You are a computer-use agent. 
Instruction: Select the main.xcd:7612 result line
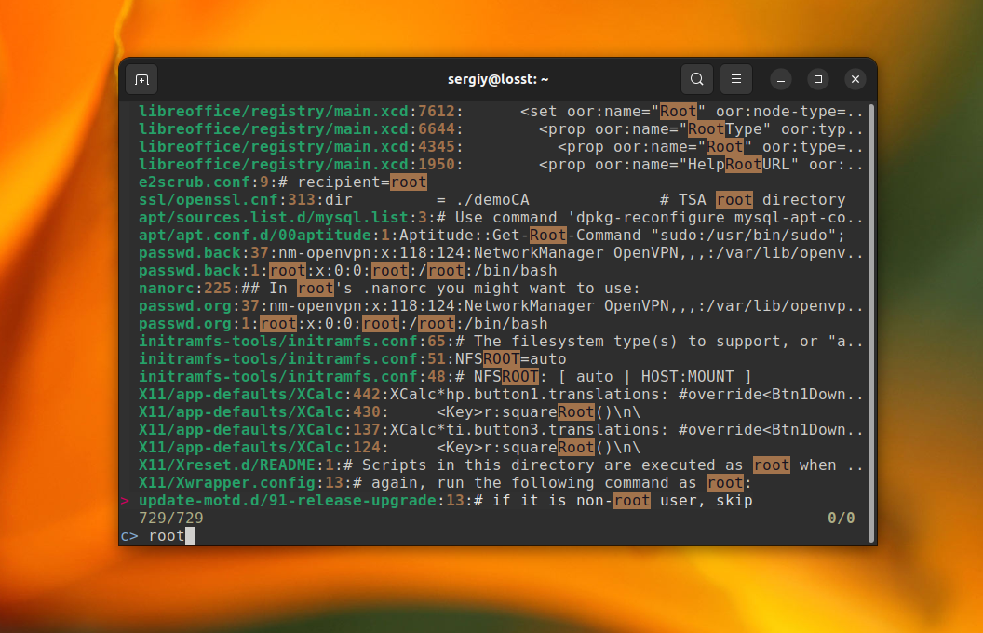click(x=500, y=112)
